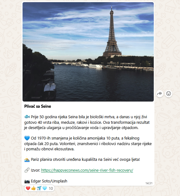
Task: Click the word 'Izvor:' label
Action: coord(36,170)
